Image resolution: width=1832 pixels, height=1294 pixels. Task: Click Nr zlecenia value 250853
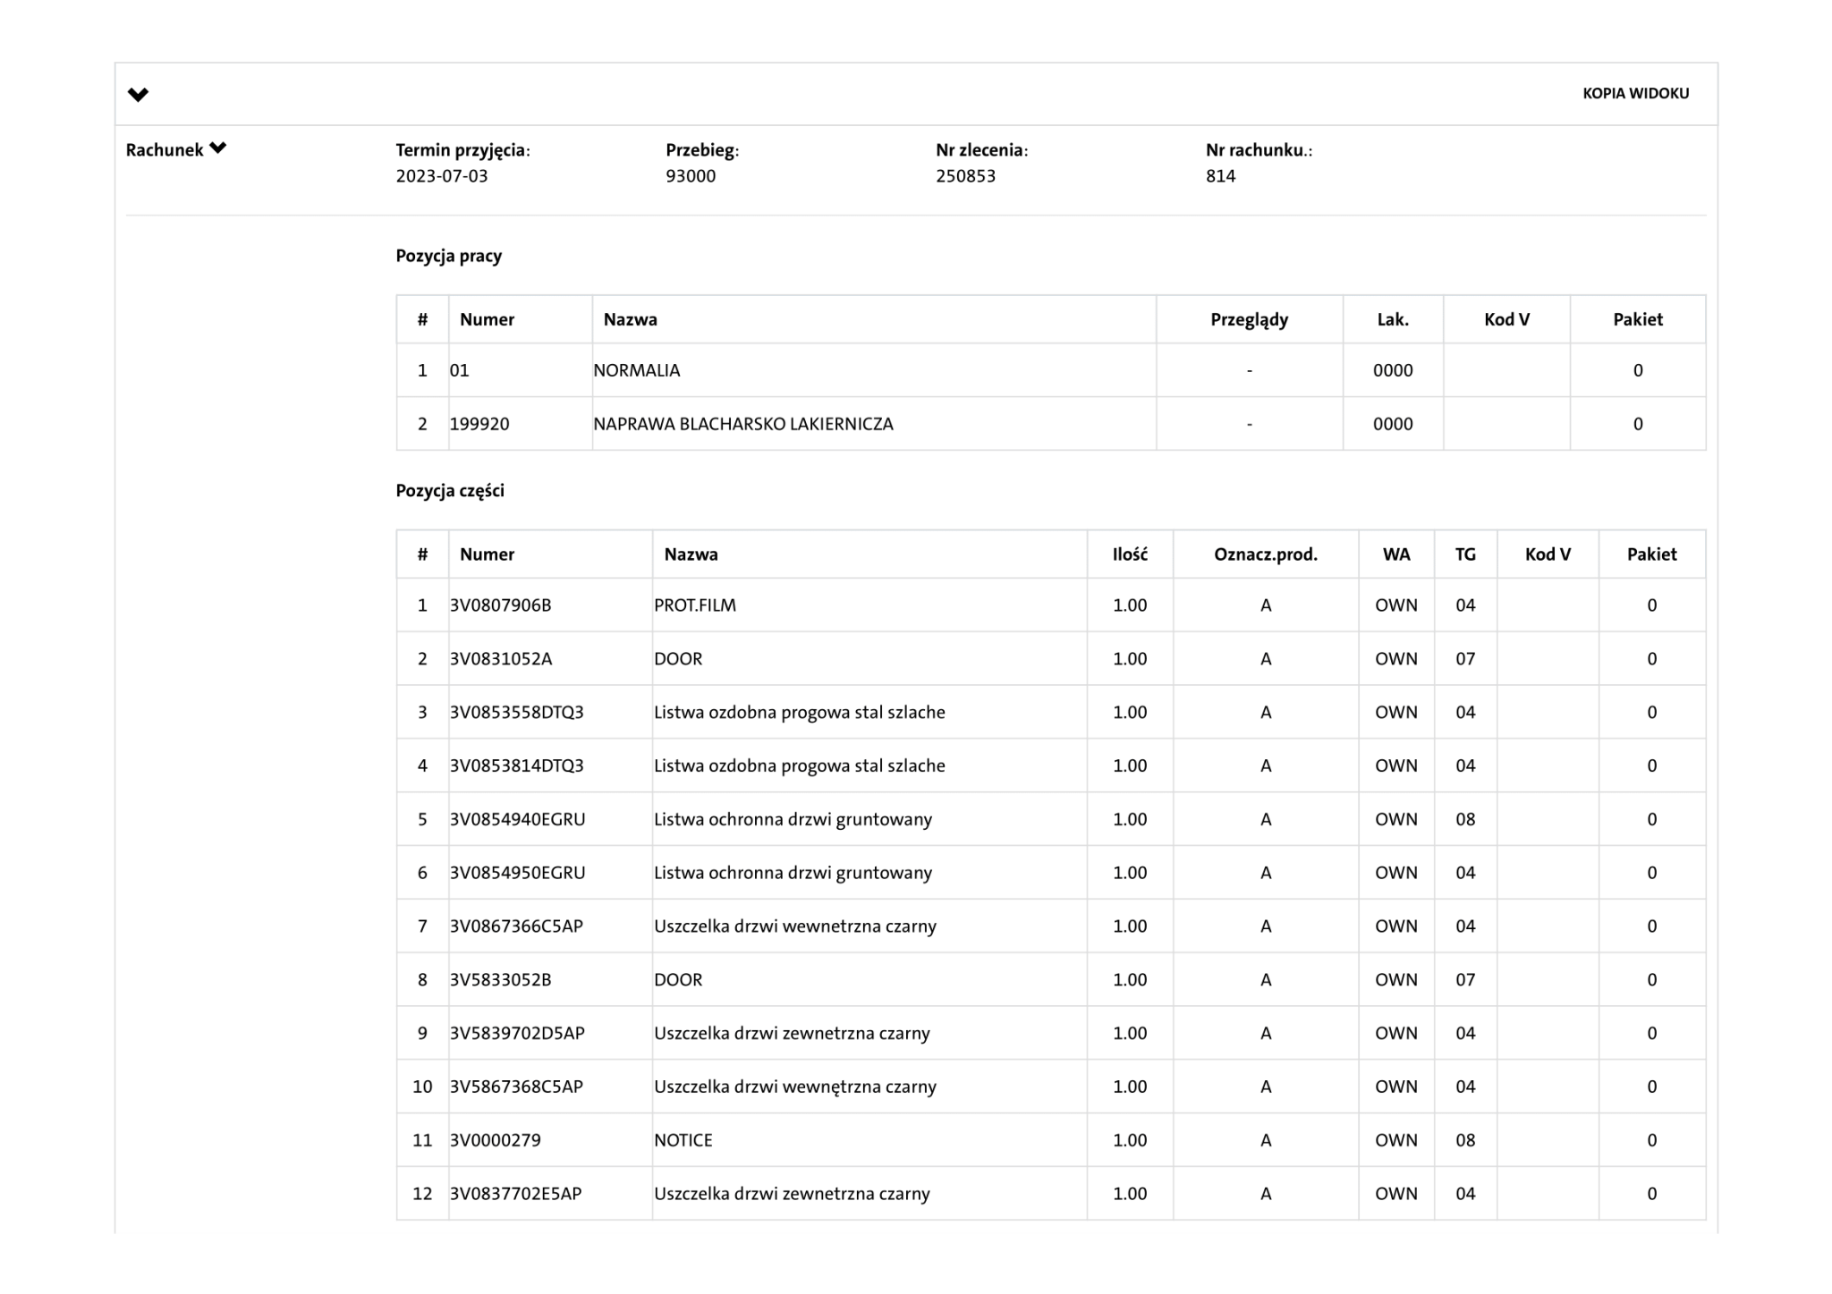[965, 176]
